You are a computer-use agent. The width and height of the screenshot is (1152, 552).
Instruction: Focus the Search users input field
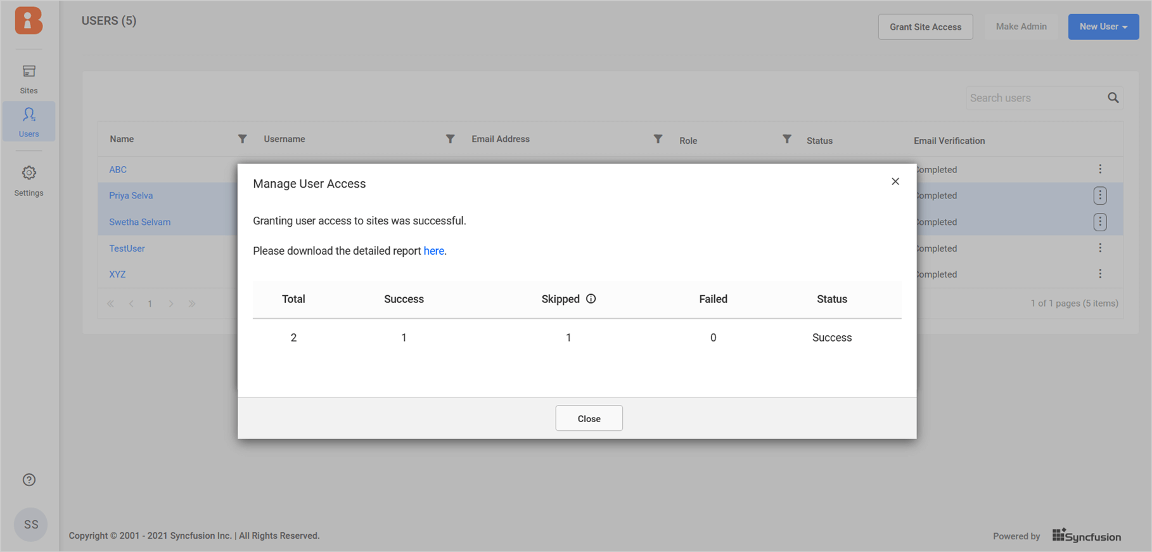(x=1035, y=98)
